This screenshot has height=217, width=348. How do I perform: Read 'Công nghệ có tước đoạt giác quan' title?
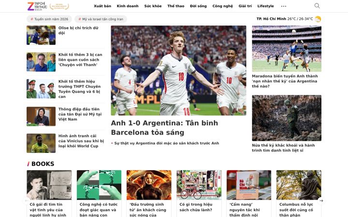pos(99,209)
